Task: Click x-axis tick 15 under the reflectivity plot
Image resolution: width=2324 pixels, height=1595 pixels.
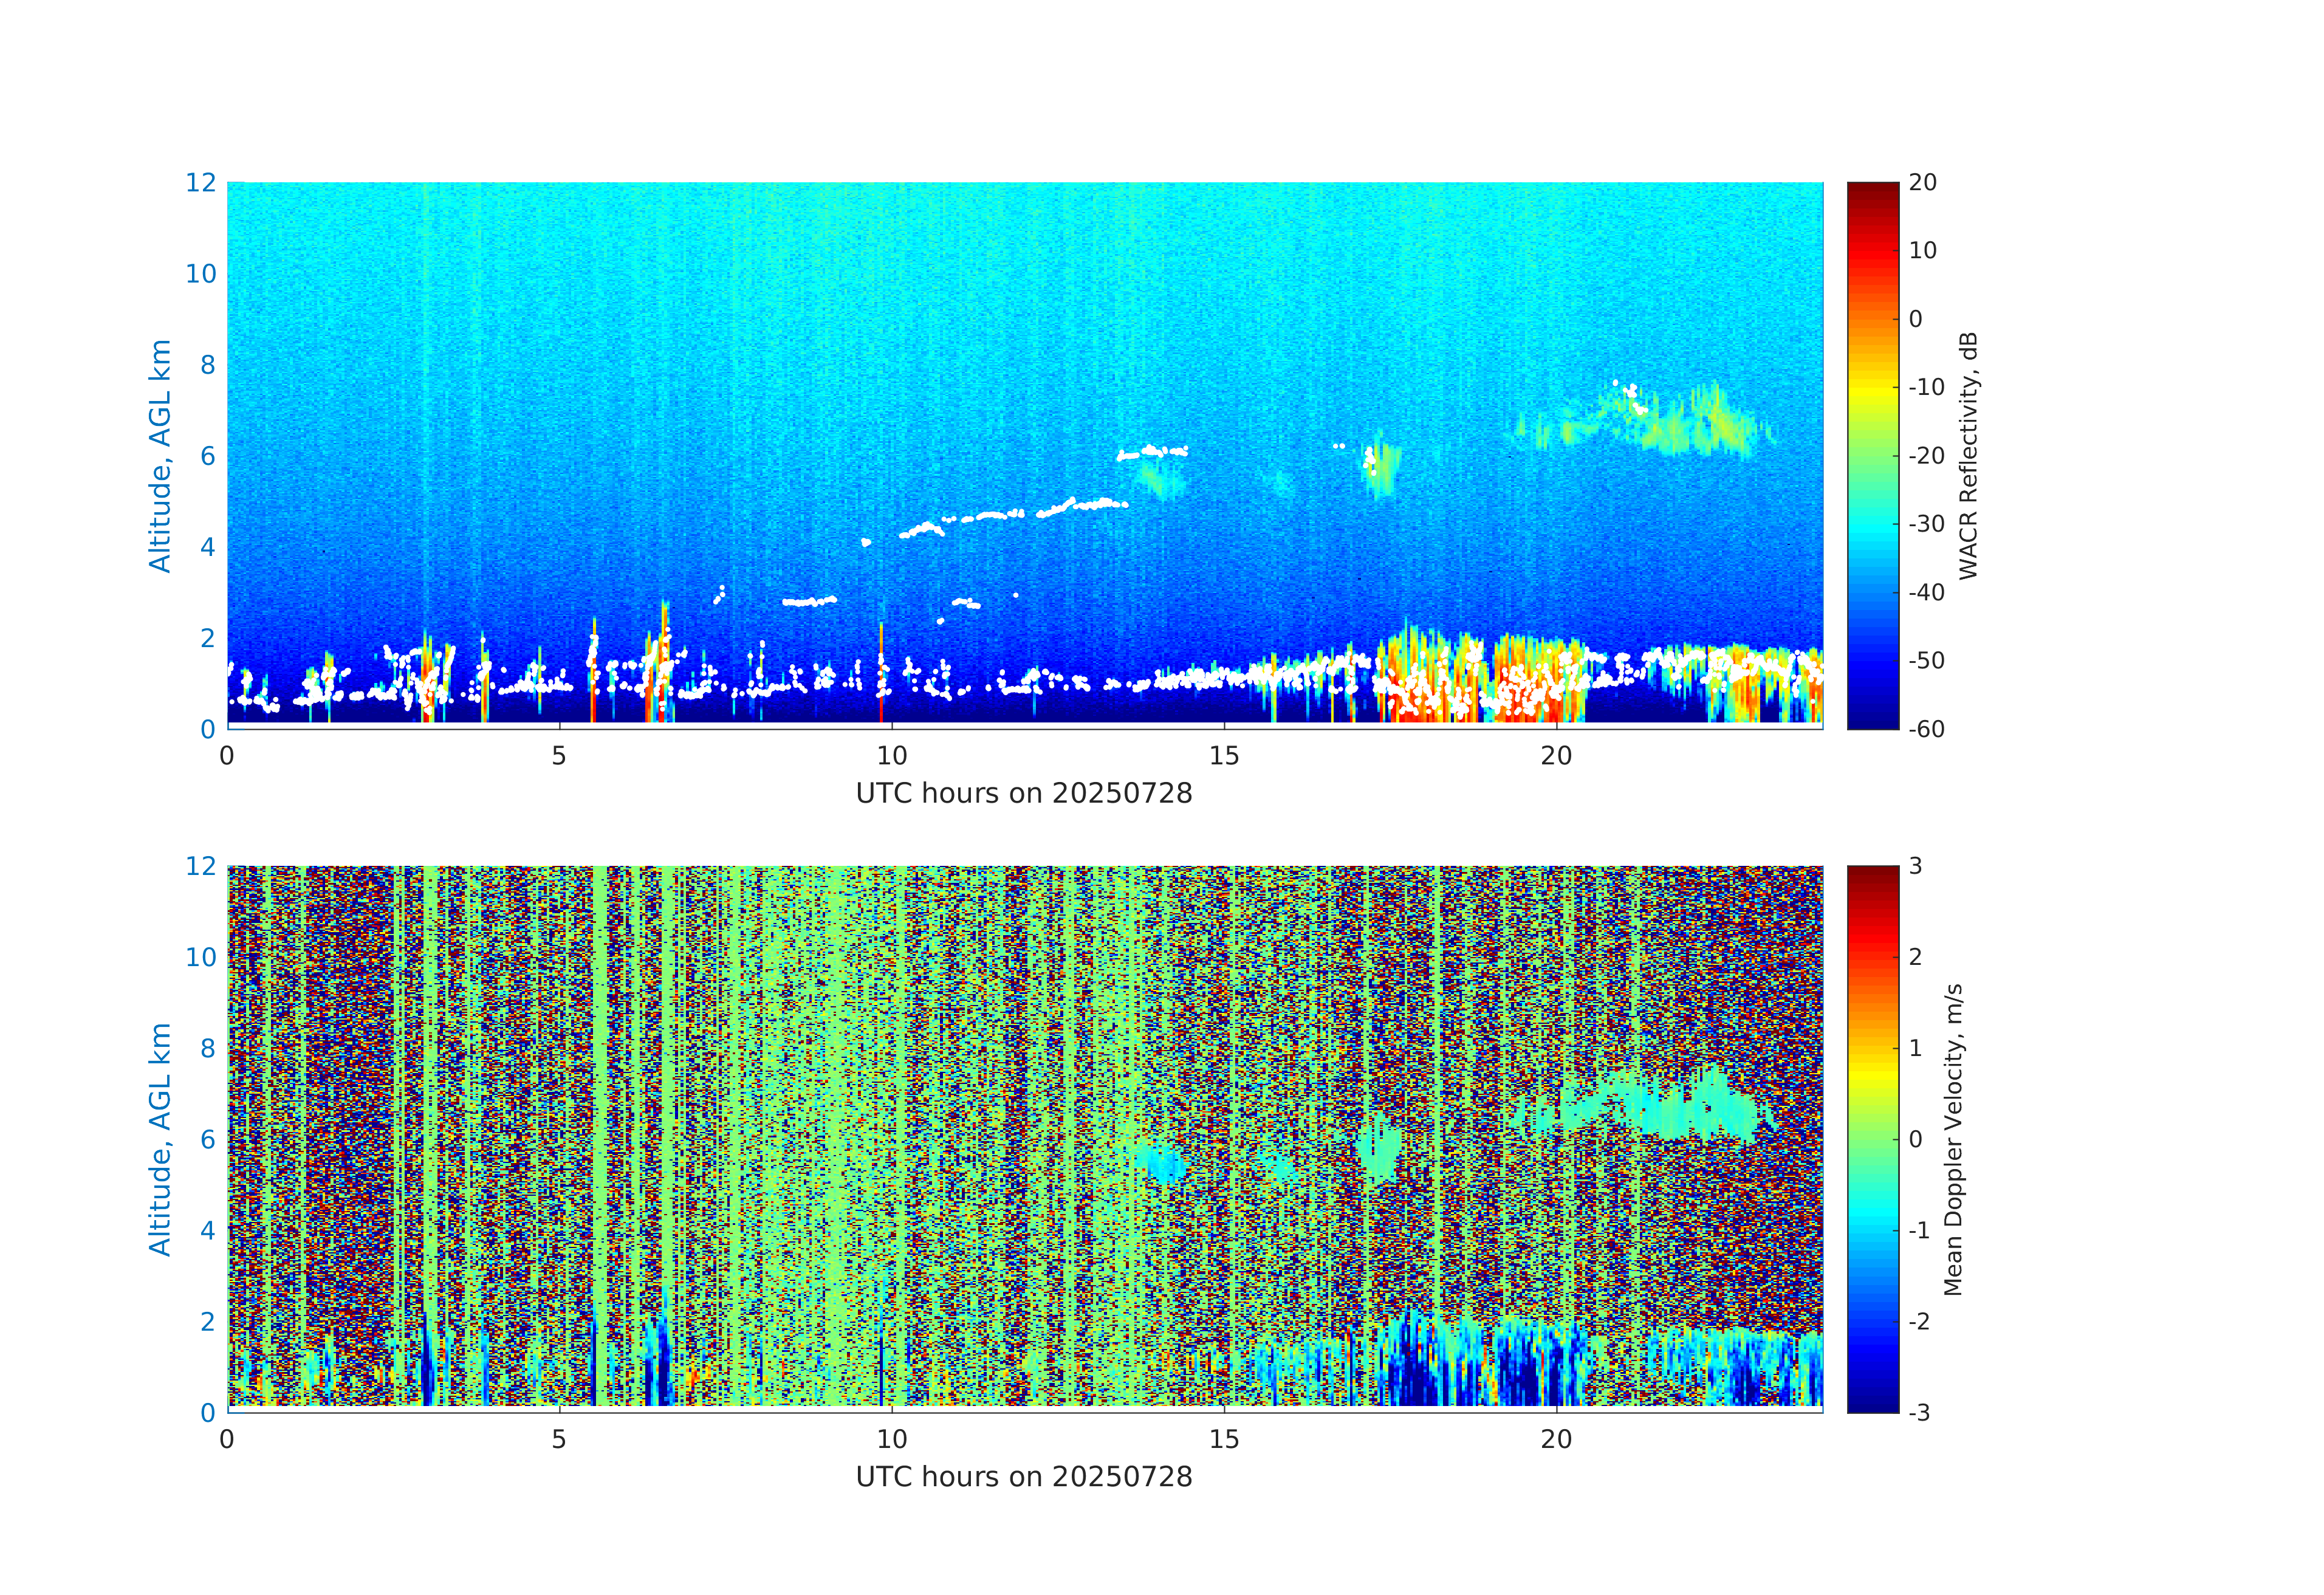Action: [x=1224, y=756]
